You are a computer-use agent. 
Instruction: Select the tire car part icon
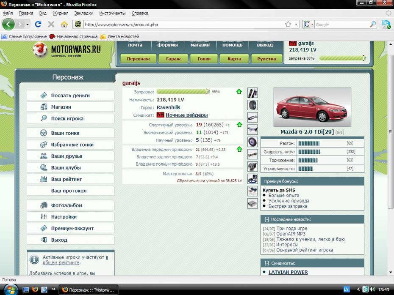pyautogui.click(x=252, y=105)
